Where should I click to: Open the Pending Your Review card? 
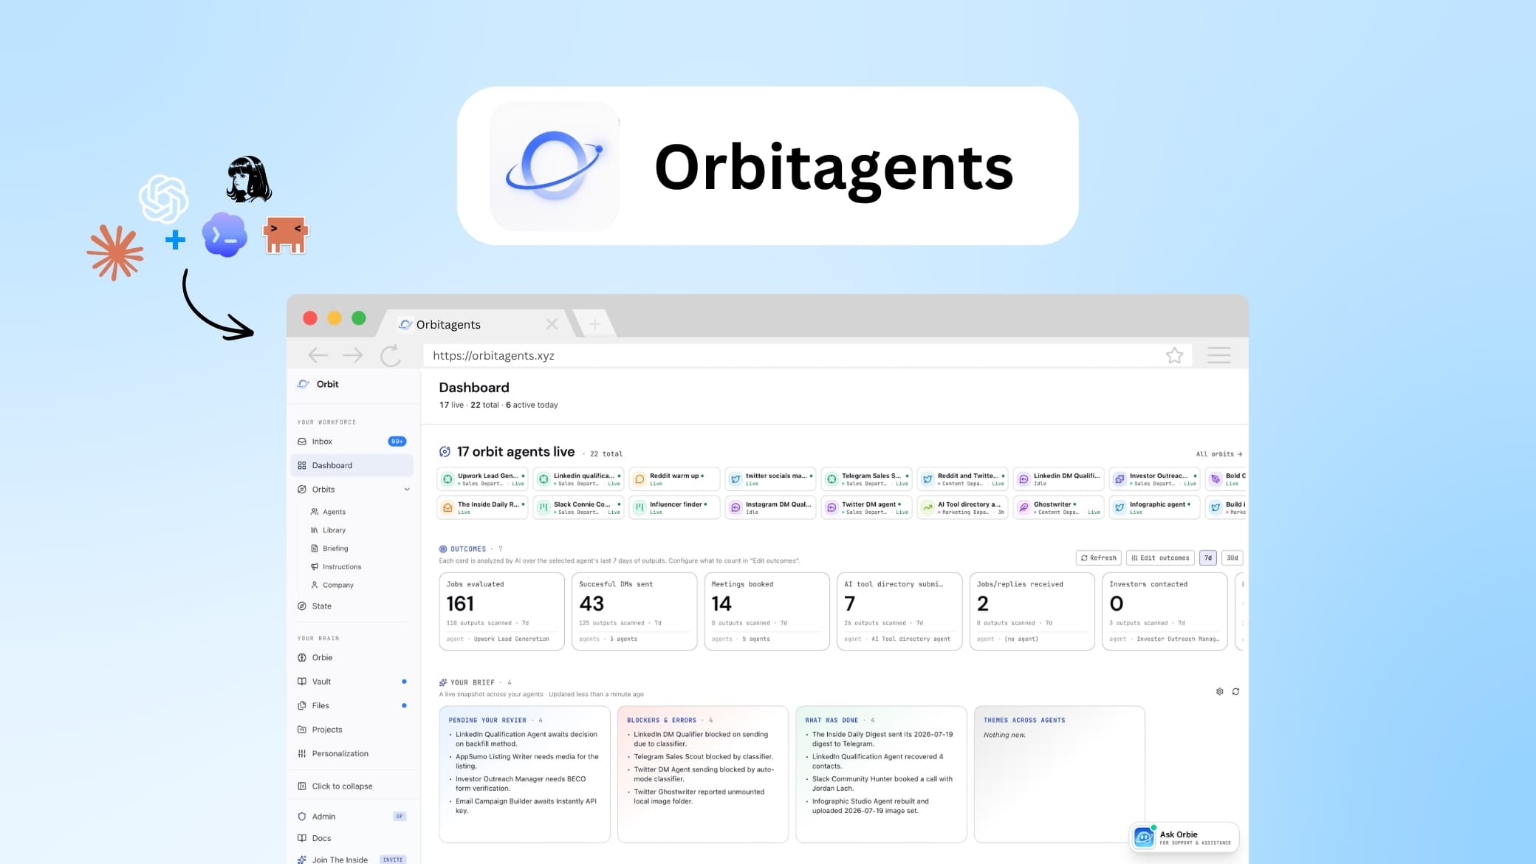(525, 775)
